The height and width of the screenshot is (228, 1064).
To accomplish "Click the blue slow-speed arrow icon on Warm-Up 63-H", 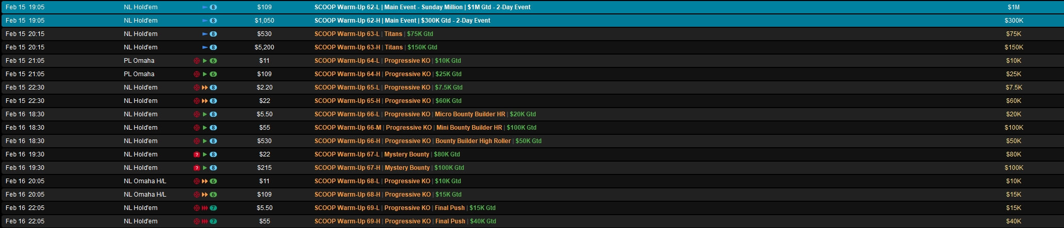I will click(x=205, y=47).
